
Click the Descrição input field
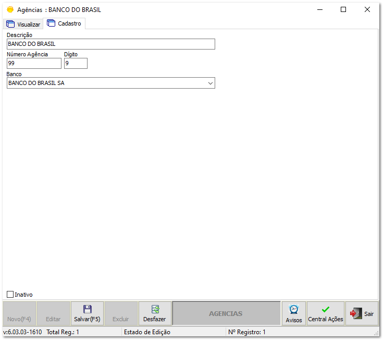point(110,44)
